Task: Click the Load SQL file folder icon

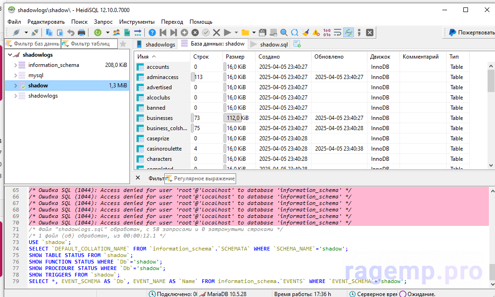Action: pos(245,33)
